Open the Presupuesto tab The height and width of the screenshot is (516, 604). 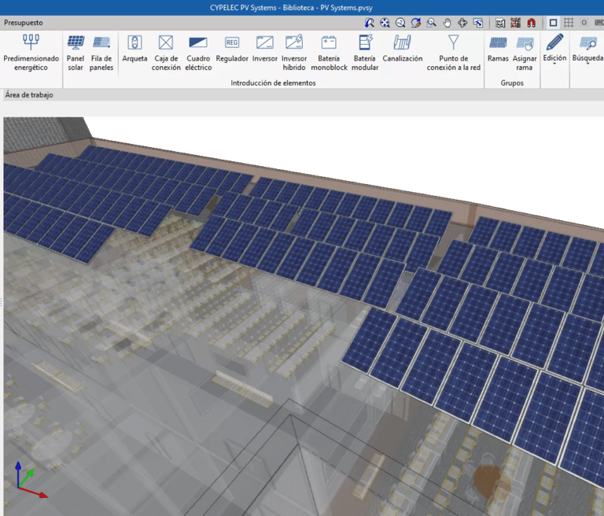point(24,23)
